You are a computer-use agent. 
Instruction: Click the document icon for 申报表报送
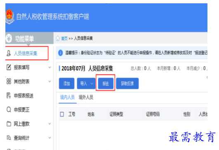pyautogui.click(x=9, y=95)
